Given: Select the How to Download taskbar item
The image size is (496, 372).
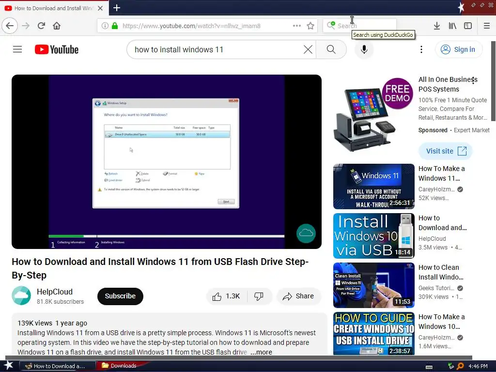Looking at the screenshot, I should coord(58,366).
